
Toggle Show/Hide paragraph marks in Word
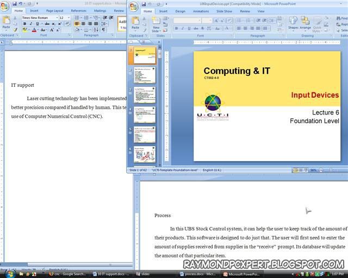103,30
